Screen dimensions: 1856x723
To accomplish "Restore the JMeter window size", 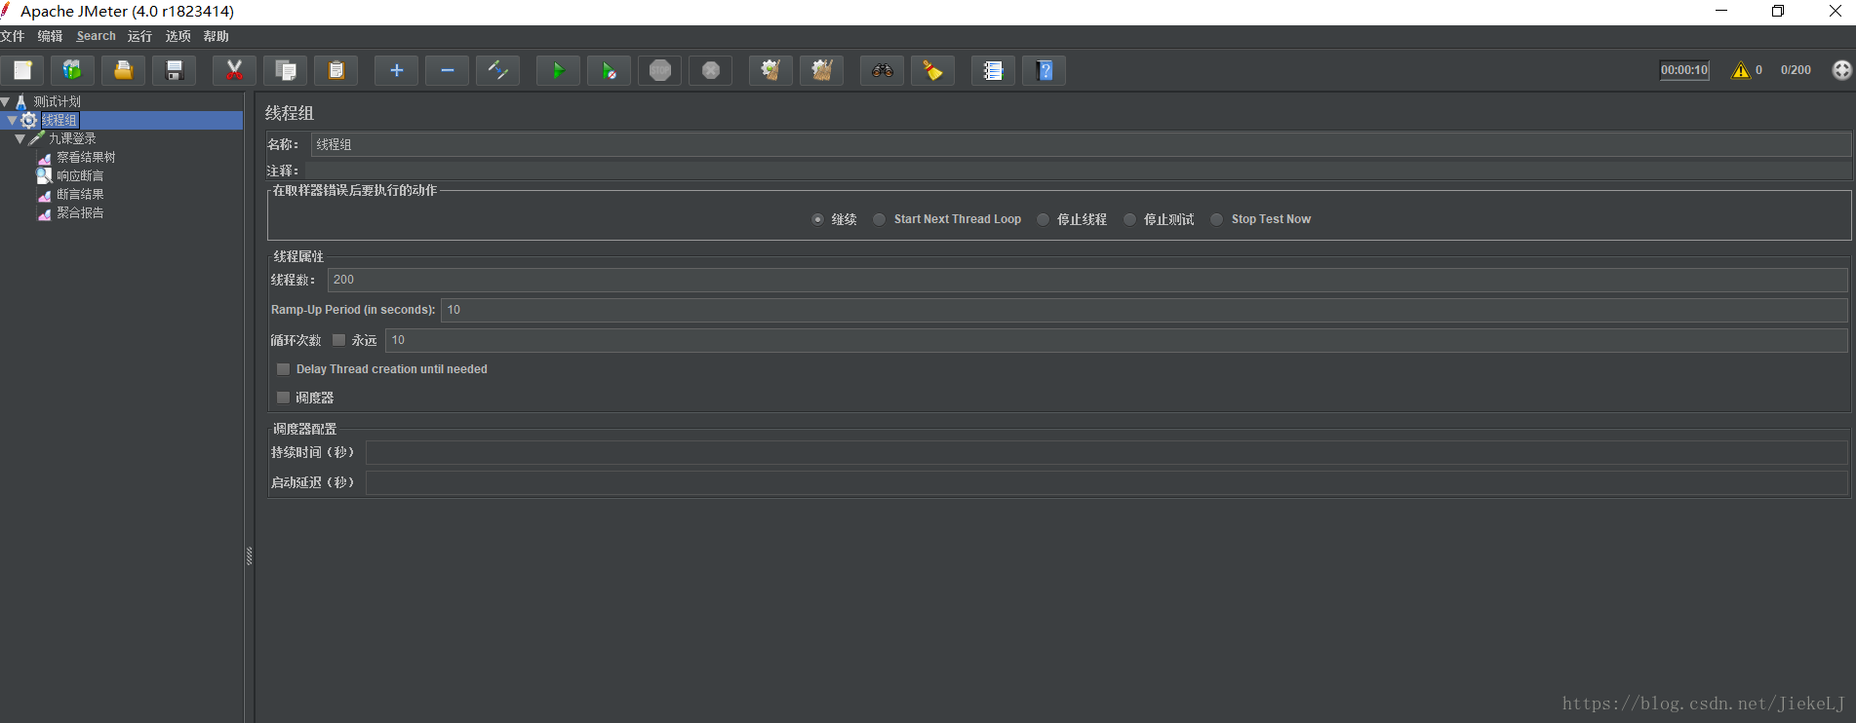I will (x=1778, y=11).
